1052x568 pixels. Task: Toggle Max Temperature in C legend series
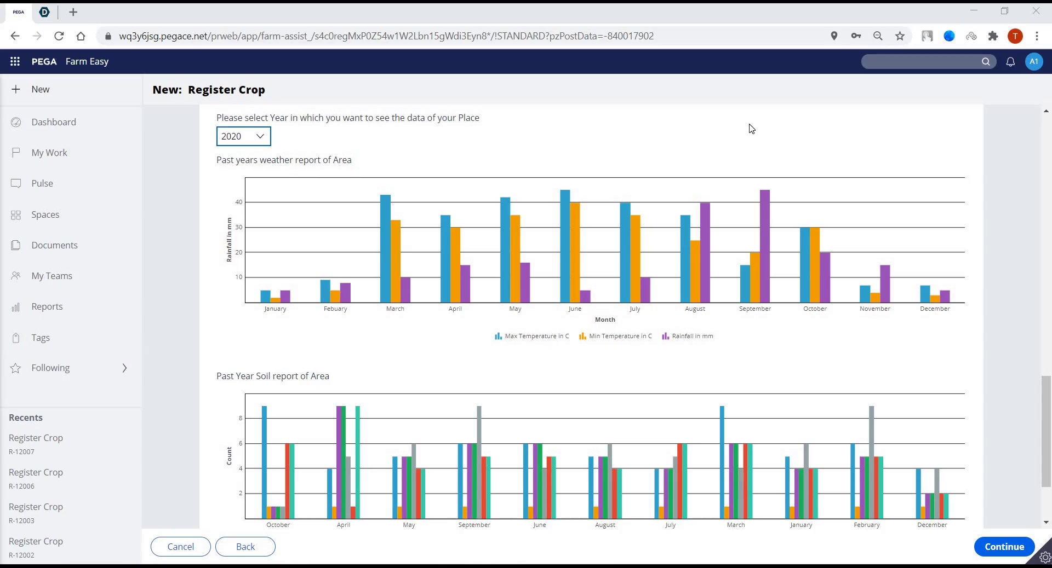tap(531, 336)
